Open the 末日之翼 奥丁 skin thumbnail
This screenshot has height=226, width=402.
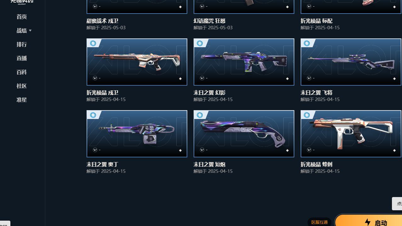pyautogui.click(x=137, y=134)
